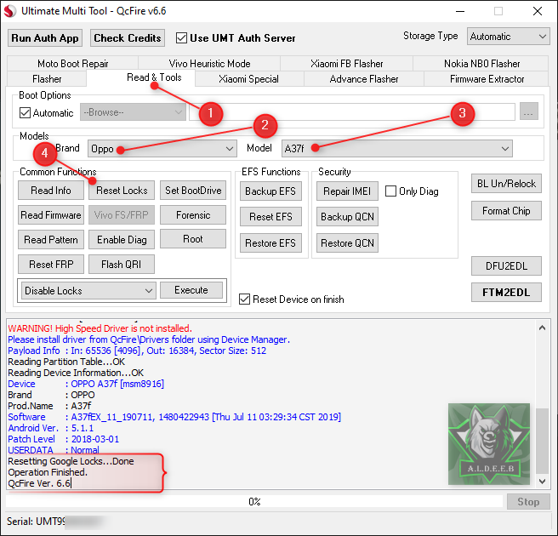Click the Stop button
558x536 pixels.
tap(528, 502)
